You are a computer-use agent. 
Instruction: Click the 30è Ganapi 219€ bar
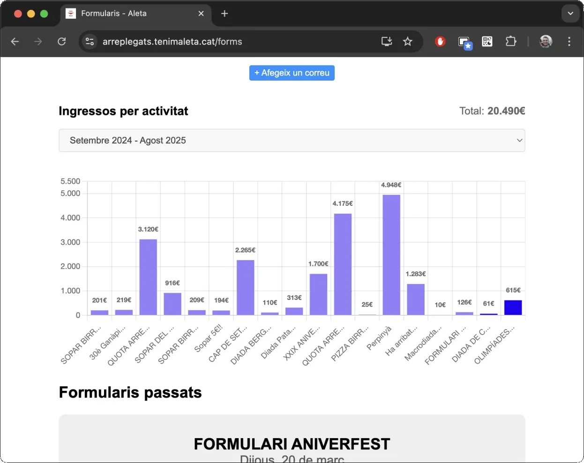[124, 312]
